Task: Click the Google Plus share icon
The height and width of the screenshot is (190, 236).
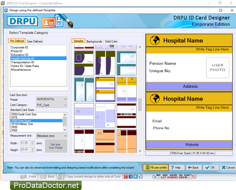Action: pos(126,176)
